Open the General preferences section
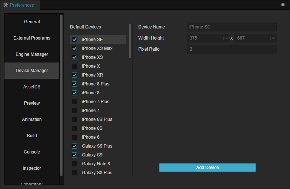This screenshot has width=290, height=189. point(32,22)
